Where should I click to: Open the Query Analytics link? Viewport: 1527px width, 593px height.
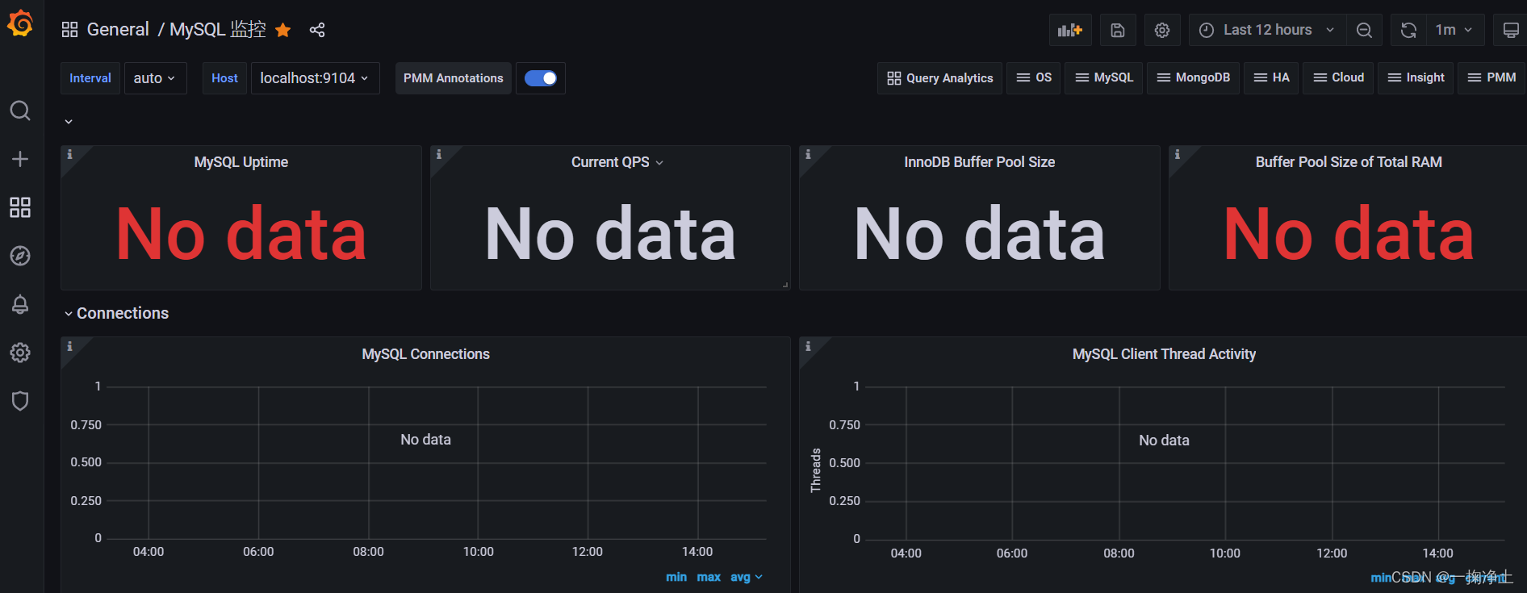tap(939, 78)
